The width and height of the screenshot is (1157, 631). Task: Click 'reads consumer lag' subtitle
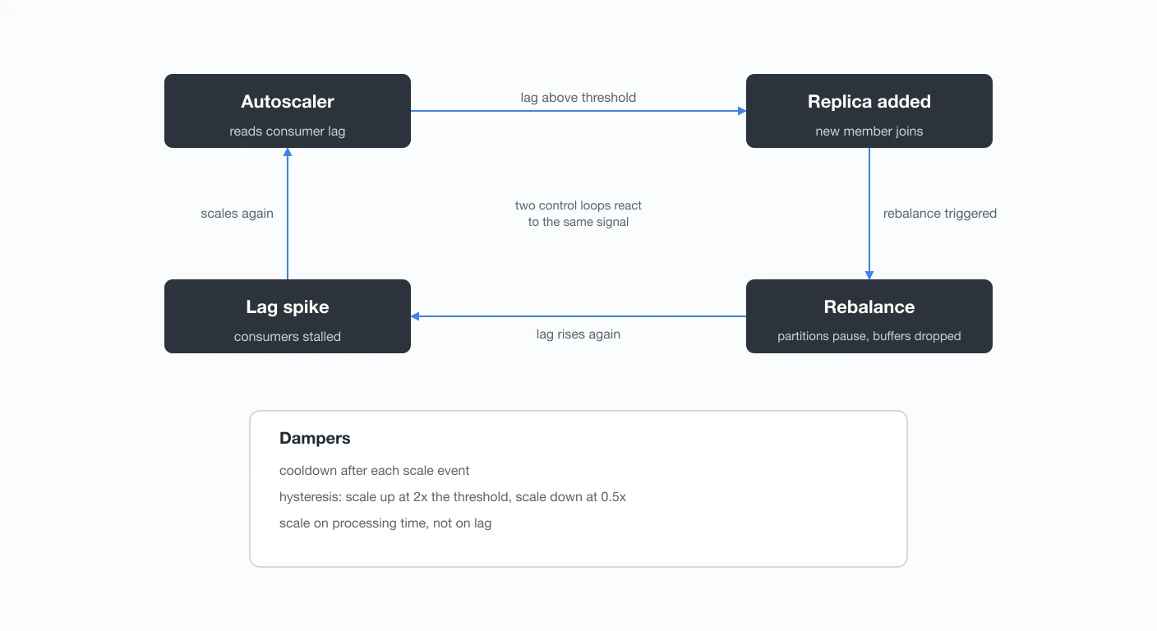[288, 131]
